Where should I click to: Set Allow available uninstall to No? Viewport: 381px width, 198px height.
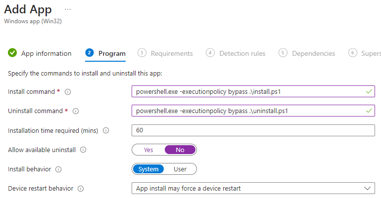180,150
